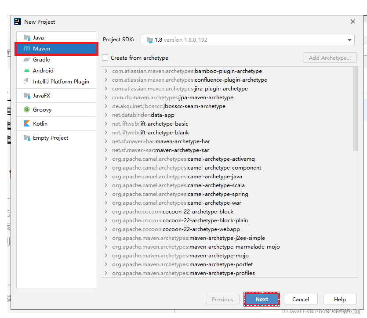Select the camel-archetype-component row

[227, 168]
